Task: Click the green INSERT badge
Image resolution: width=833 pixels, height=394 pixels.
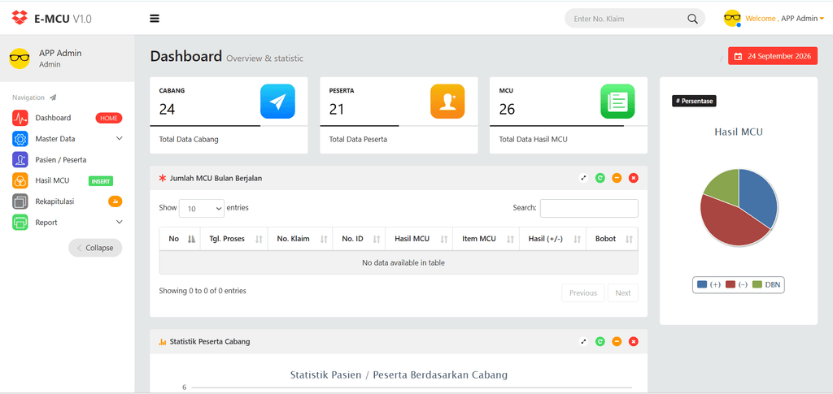Action: click(x=100, y=181)
